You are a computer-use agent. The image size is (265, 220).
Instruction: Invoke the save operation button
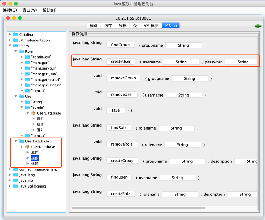(115, 110)
